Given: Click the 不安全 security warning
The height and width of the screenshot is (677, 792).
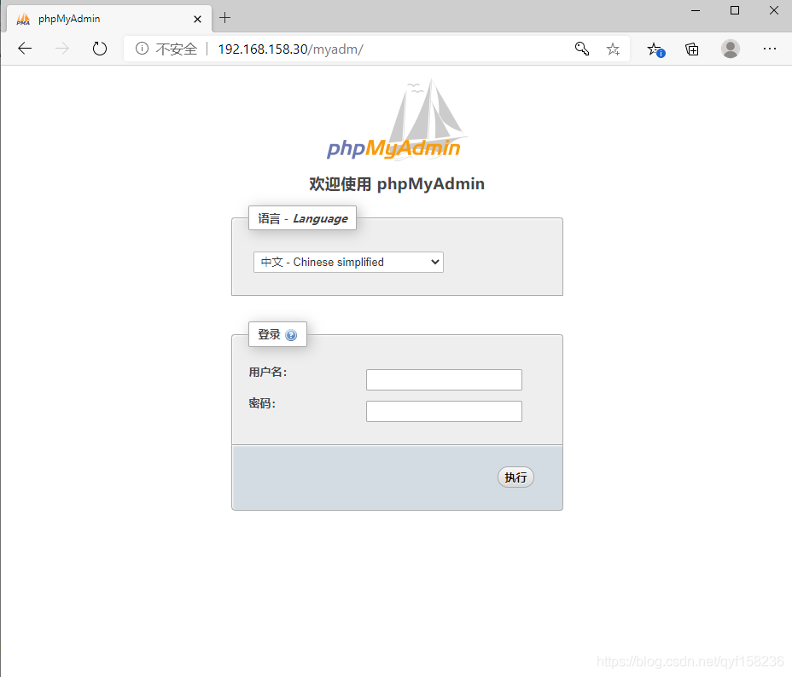Looking at the screenshot, I should (x=177, y=49).
